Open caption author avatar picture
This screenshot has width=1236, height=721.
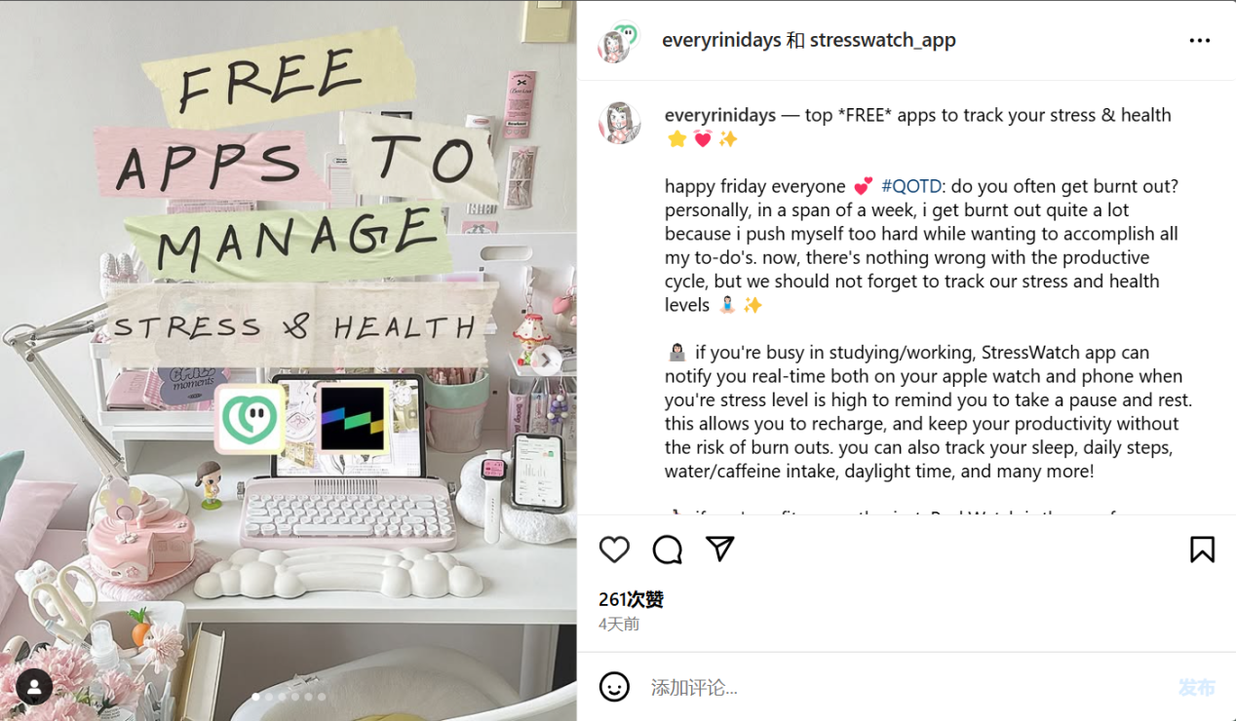coord(619,123)
